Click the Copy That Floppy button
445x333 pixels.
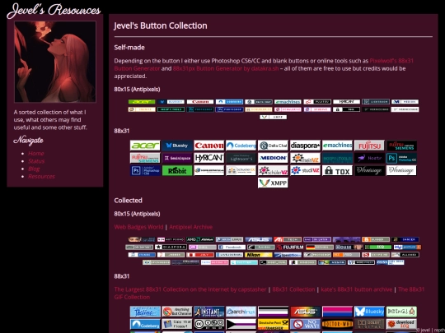[177, 324]
